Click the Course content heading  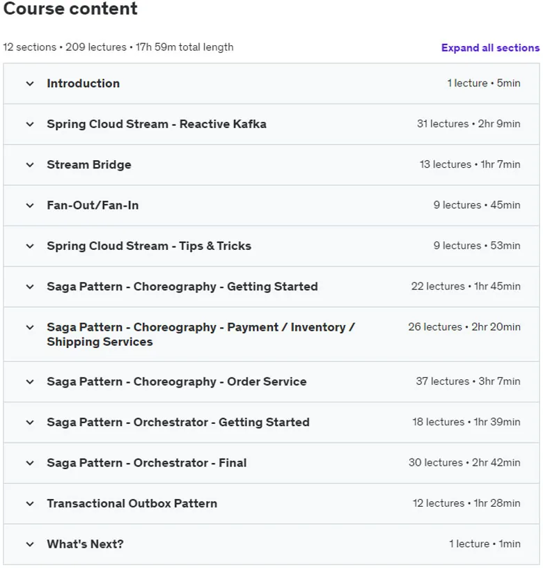[x=70, y=8]
